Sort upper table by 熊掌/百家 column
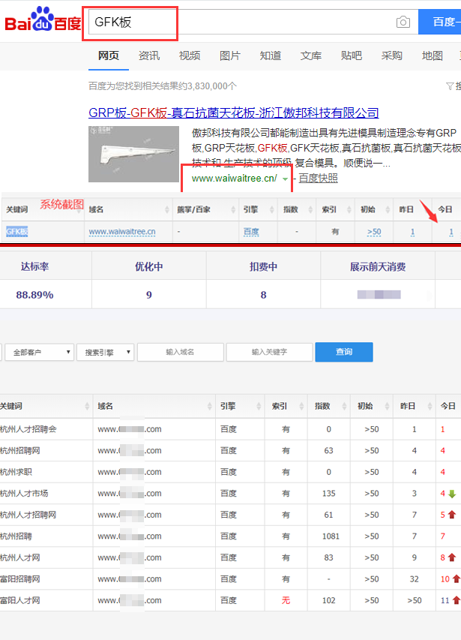The image size is (461, 640). (x=232, y=210)
